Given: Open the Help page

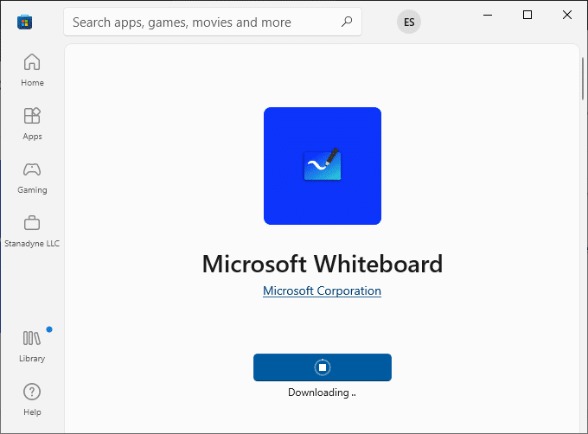Looking at the screenshot, I should tap(32, 399).
